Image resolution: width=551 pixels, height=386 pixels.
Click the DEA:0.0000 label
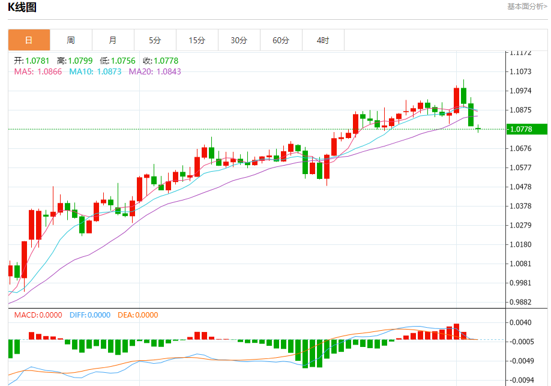pos(138,315)
